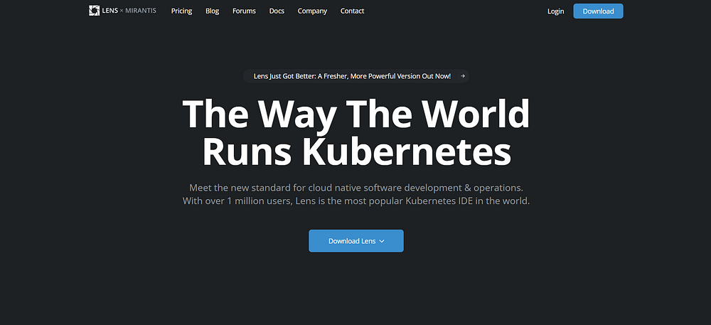Open the Contact page
This screenshot has height=325, width=711.
tap(353, 11)
